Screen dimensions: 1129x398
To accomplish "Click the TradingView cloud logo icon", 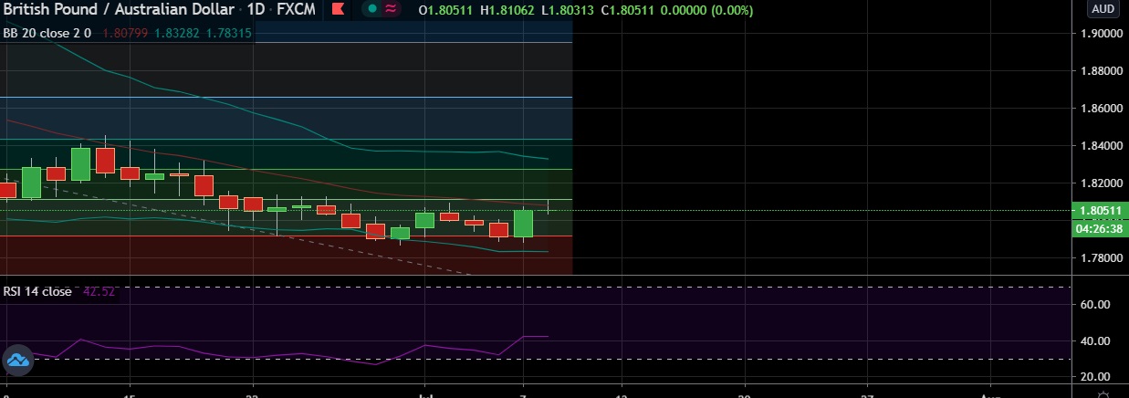I will click(x=18, y=361).
